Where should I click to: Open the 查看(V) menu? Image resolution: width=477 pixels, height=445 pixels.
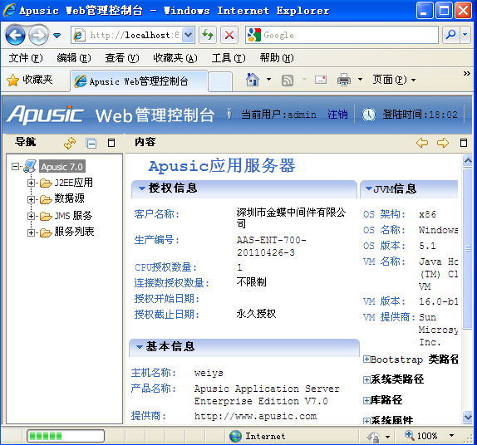(x=122, y=58)
